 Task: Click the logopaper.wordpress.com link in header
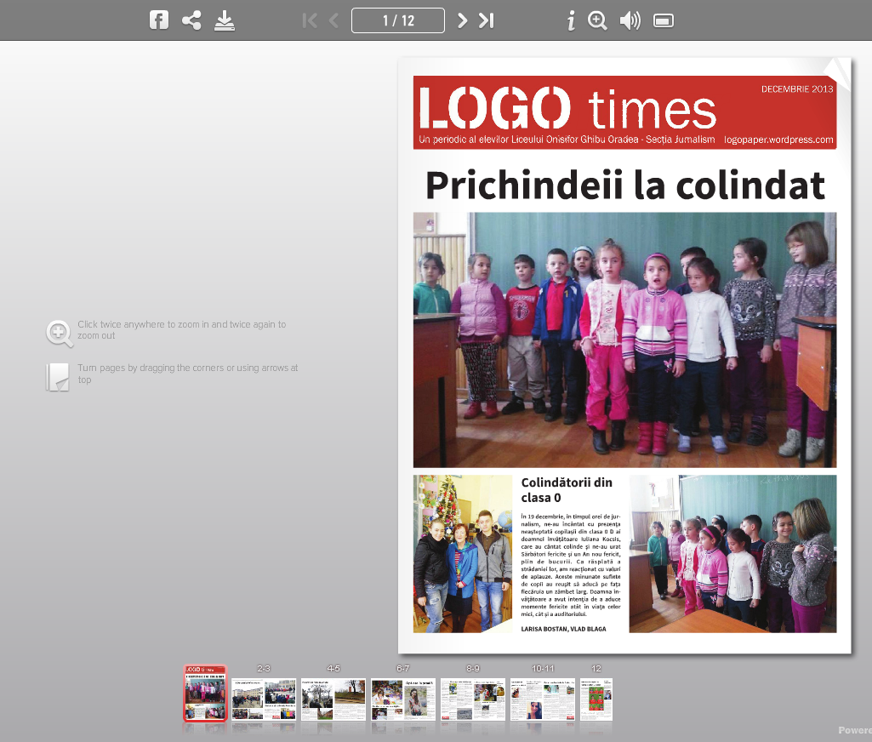(x=778, y=140)
